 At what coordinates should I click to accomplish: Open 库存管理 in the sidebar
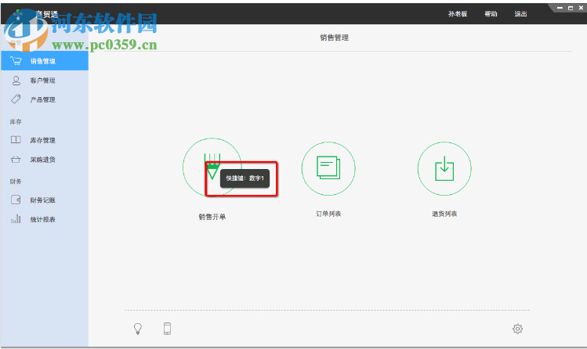click(x=45, y=140)
